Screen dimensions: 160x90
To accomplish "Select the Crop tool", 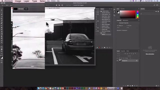I will coord(1,19).
